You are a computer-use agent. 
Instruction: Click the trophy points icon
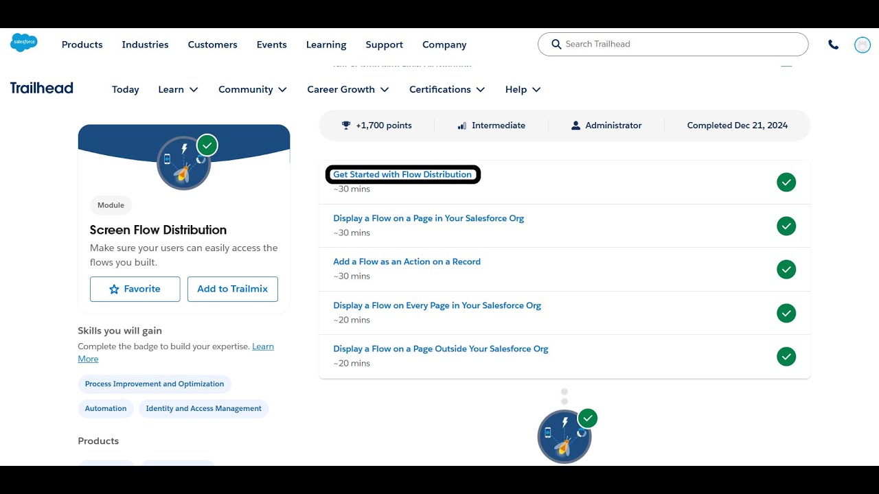tap(346, 126)
